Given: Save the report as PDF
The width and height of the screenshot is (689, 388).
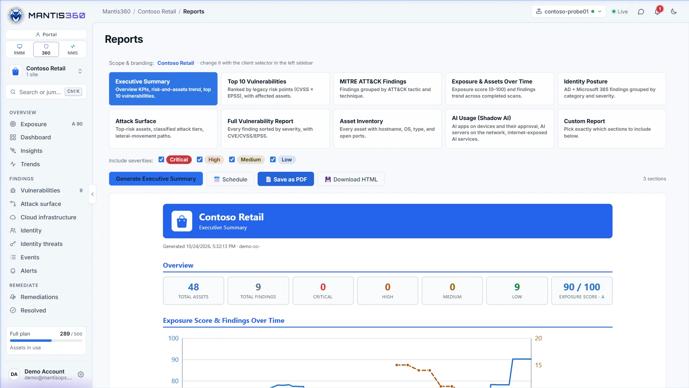Looking at the screenshot, I should tap(286, 179).
